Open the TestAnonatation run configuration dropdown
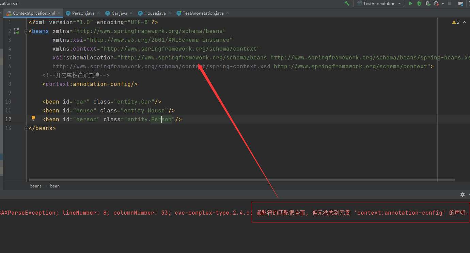Viewport: 470px width, 253px height. pyautogui.click(x=379, y=3)
